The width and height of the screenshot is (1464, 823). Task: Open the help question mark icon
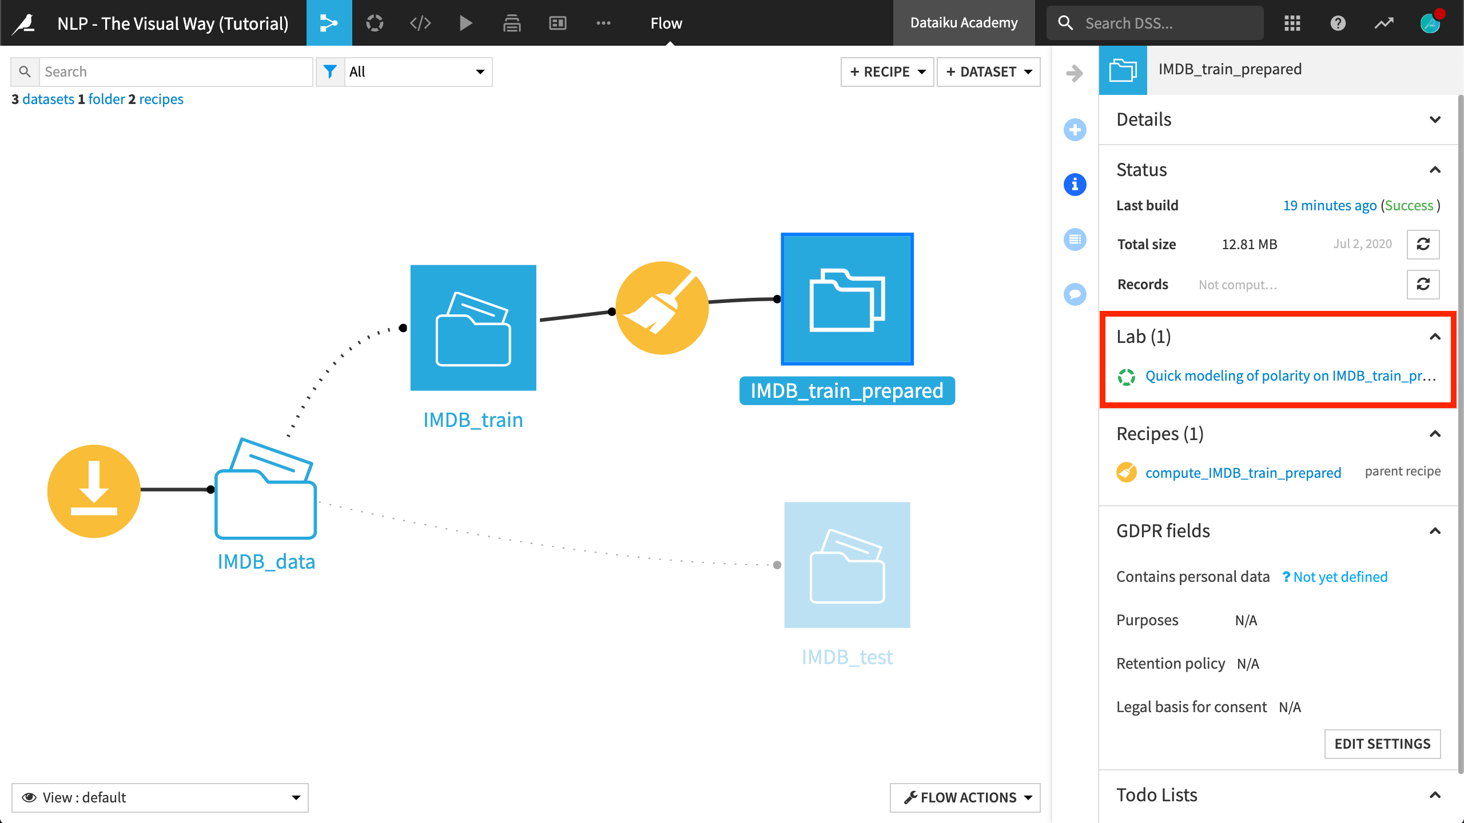point(1338,23)
